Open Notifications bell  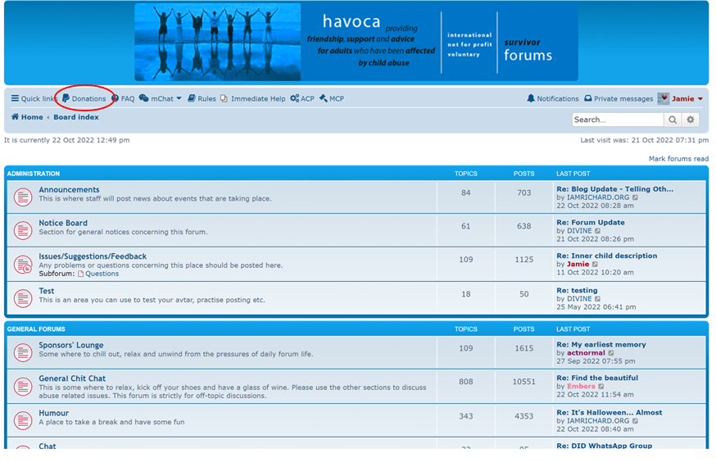click(553, 99)
